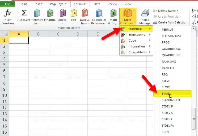Image resolution: width=198 pixels, height=136 pixels.
Task: Click the Statistical submenu chart icon
Action: pyautogui.click(x=123, y=29)
